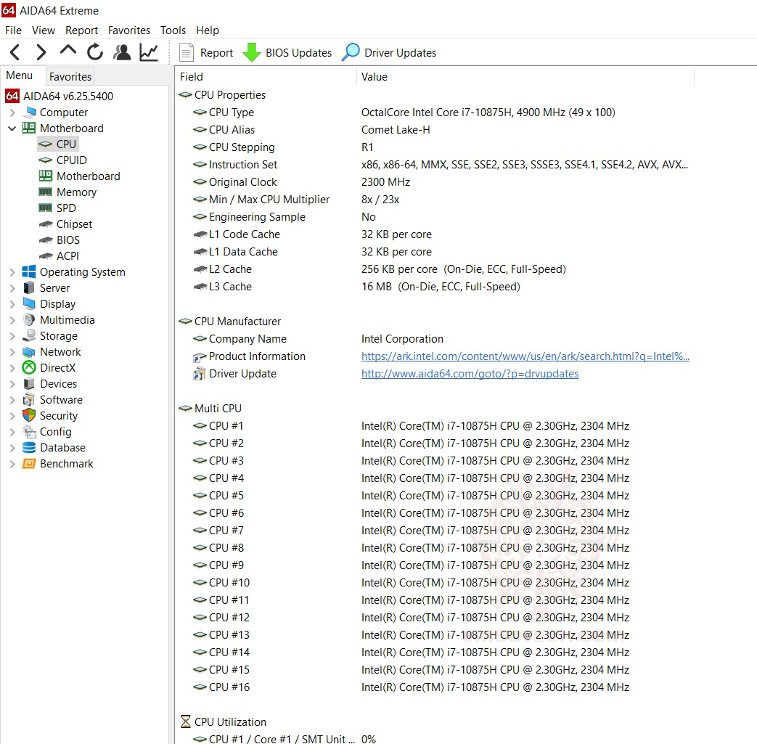Click the BIOS Updates toolbar label

pyautogui.click(x=299, y=53)
